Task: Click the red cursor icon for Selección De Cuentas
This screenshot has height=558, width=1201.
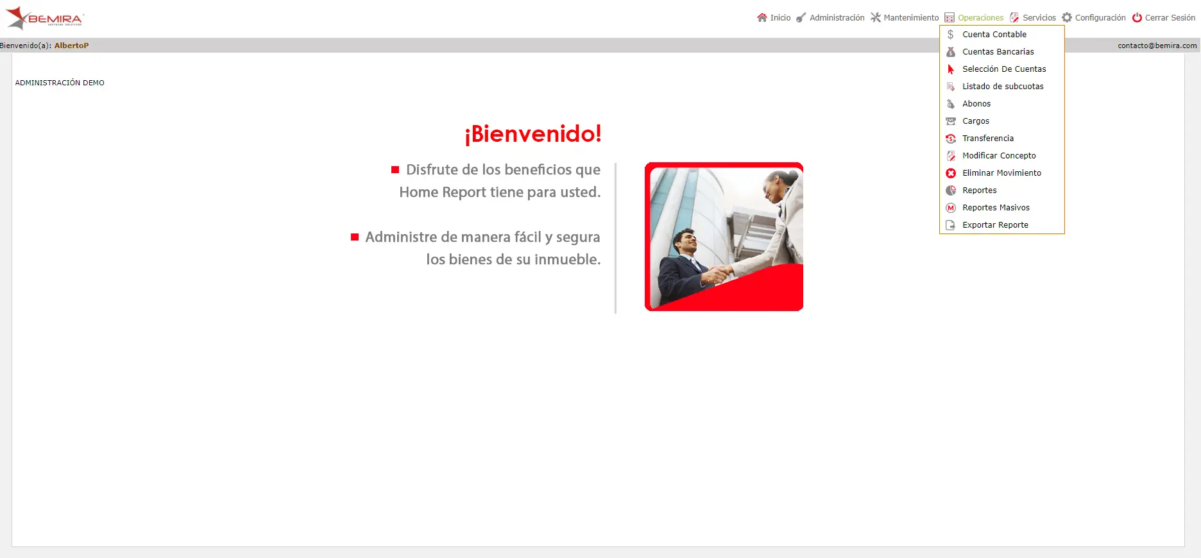Action: coord(951,69)
